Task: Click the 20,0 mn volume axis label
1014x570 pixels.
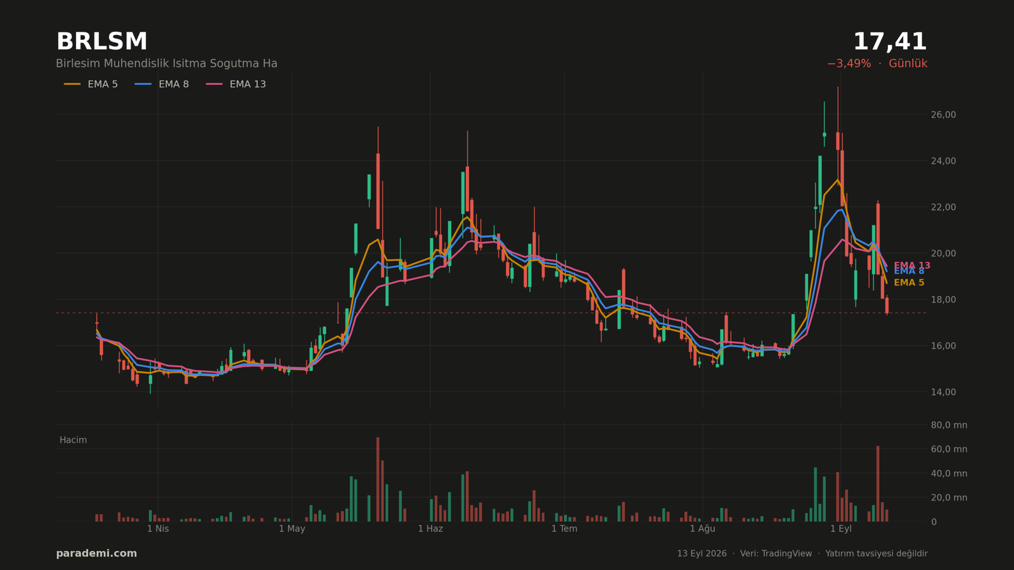Action: pyautogui.click(x=949, y=498)
